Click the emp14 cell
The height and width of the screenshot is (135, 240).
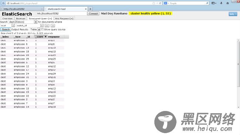(52, 107)
